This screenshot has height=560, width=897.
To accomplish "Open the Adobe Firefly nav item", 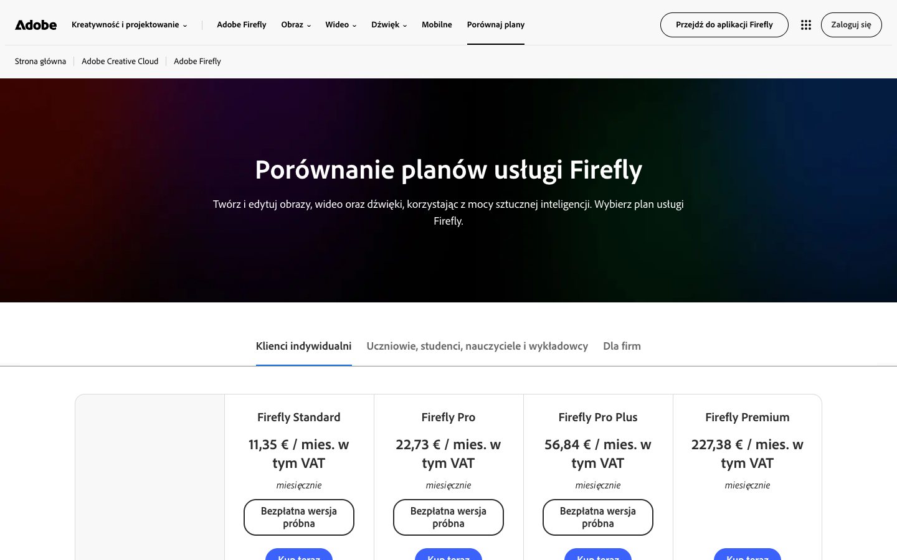I will (x=242, y=25).
